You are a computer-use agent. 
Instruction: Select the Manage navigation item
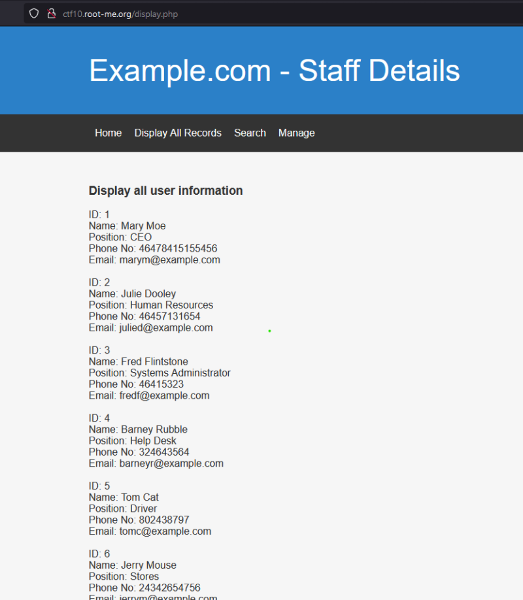pos(296,133)
